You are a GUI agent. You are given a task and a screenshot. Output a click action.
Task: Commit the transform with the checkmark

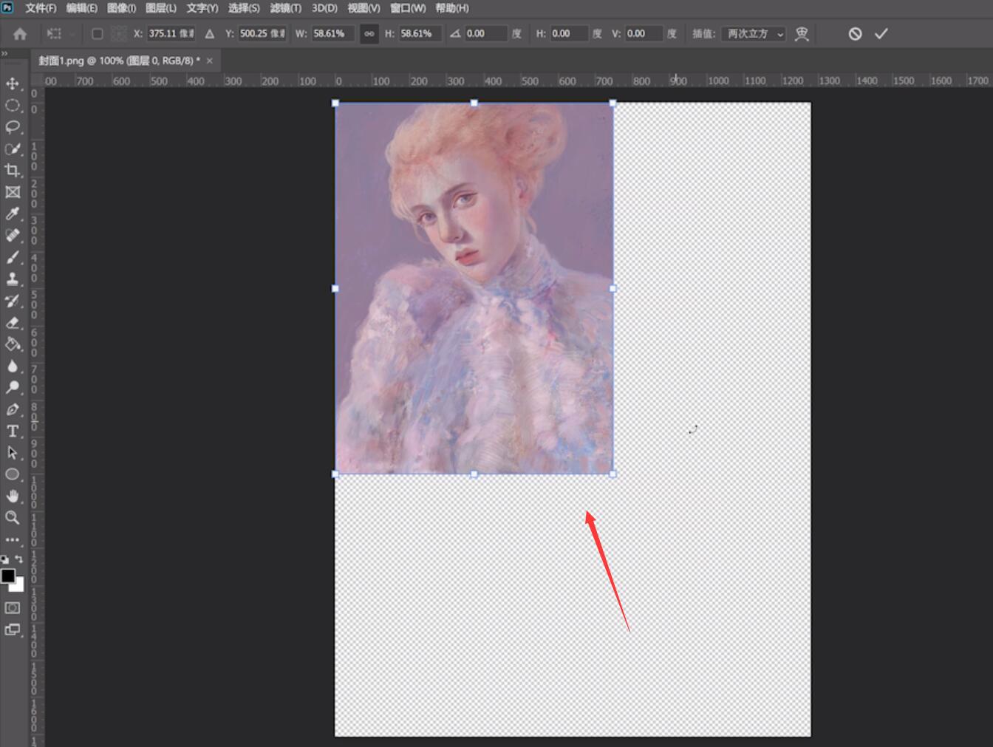881,34
